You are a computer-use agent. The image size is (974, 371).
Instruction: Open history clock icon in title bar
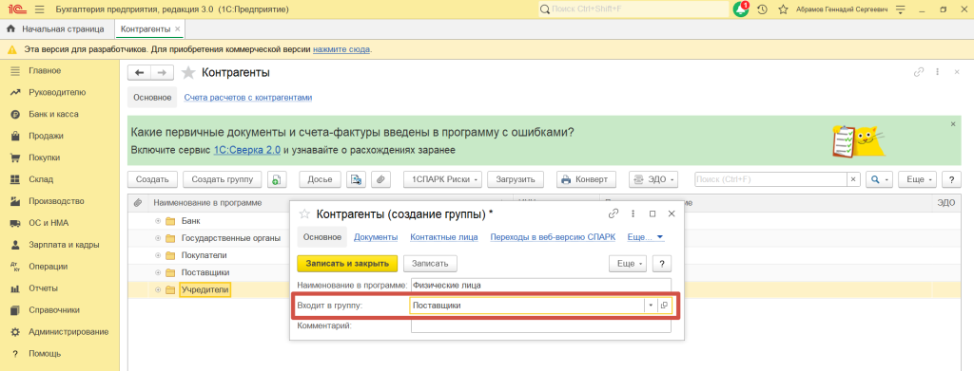tap(762, 9)
